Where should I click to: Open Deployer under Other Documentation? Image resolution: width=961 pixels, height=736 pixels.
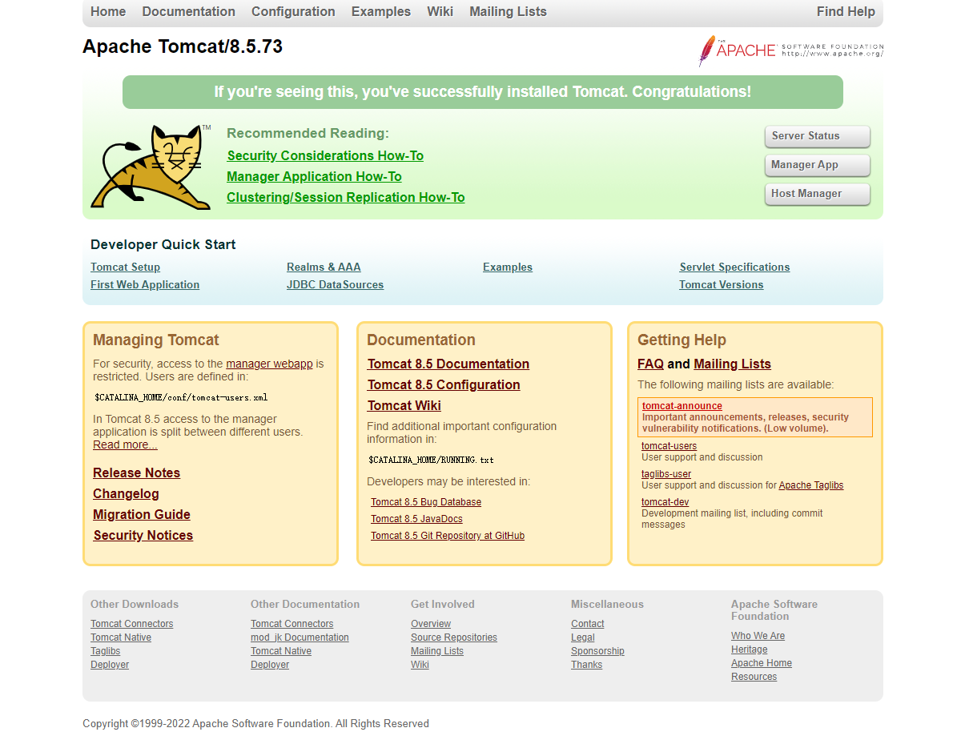pyautogui.click(x=270, y=665)
